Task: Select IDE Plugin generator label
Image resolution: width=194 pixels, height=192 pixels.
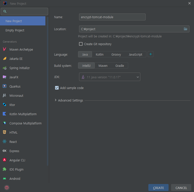Action: point(16,169)
